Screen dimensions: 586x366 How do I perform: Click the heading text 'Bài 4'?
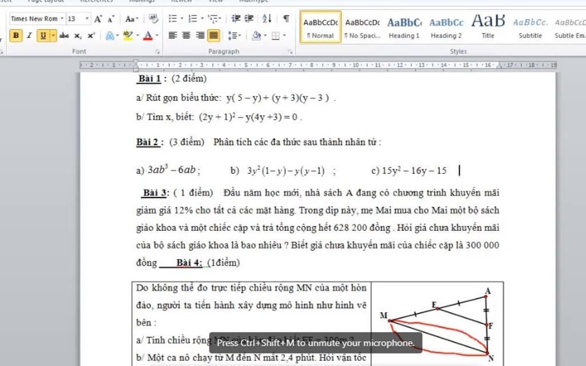click(x=189, y=263)
